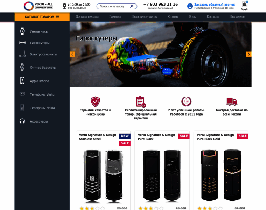Viewport: 266px width, 210px height.
Task: Click the hoverboard icon in sidebar
Action: pos(22,43)
